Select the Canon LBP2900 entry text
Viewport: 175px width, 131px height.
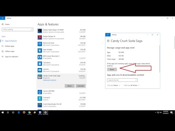(x=48, y=91)
